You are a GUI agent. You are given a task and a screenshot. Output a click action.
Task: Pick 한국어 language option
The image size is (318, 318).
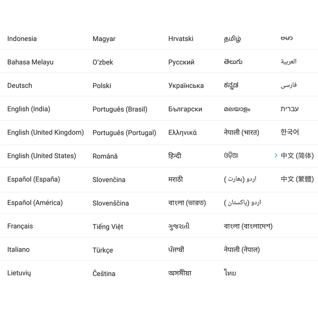click(x=290, y=132)
